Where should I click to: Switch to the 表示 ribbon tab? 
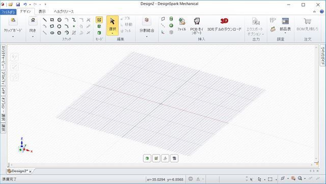42,12
